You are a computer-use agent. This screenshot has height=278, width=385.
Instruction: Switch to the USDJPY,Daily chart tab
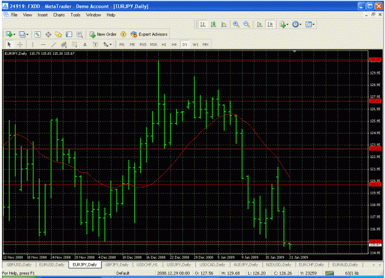pyautogui.click(x=179, y=264)
